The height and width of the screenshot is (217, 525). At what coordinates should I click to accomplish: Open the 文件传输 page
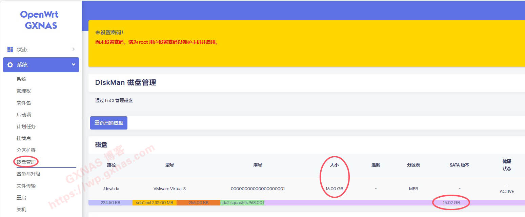[x=25, y=185]
